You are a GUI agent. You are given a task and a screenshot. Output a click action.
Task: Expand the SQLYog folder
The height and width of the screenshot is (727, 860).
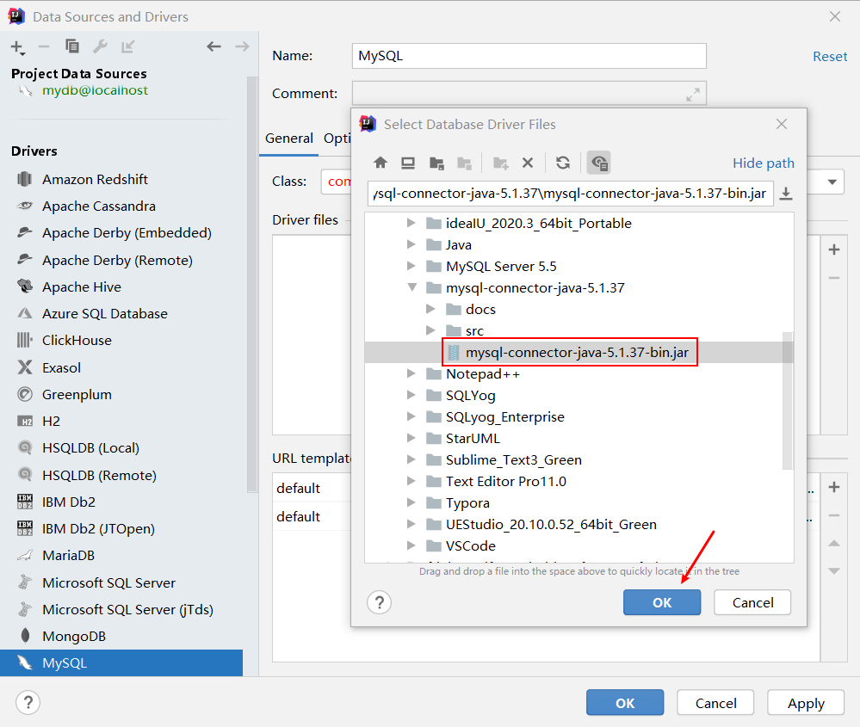(x=411, y=395)
